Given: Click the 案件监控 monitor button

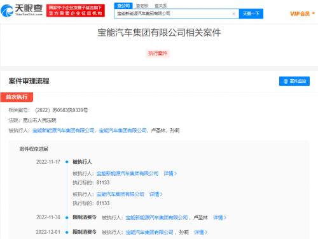Looking at the screenshot, I should tap(294, 81).
